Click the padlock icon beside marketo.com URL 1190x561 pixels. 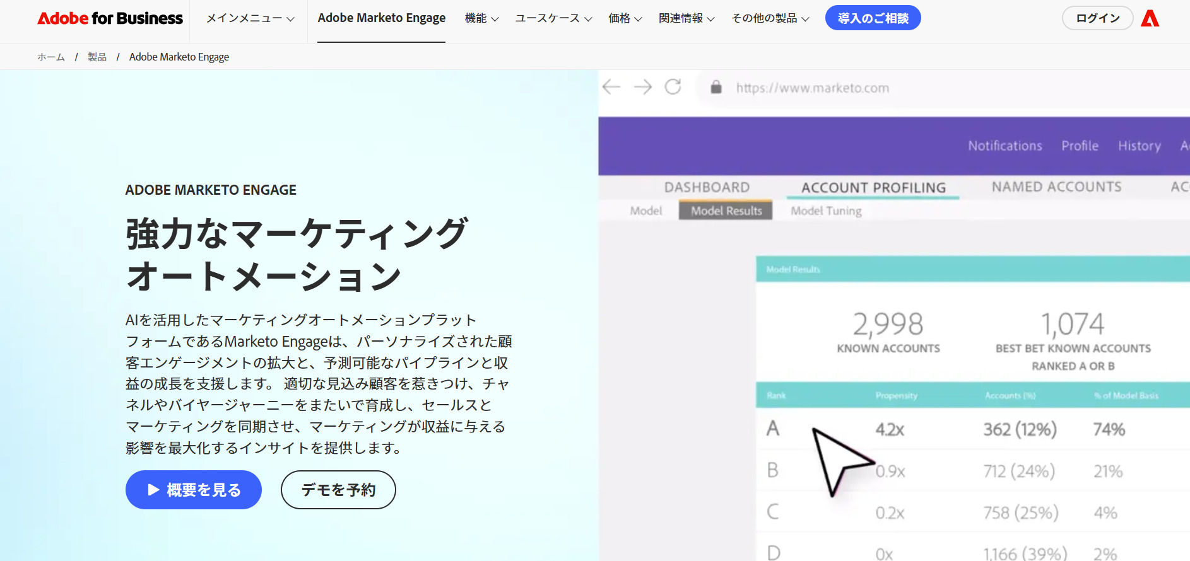716,87
